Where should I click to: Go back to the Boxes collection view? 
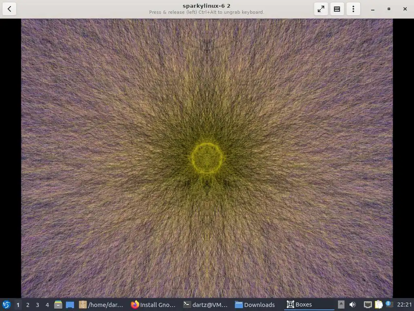[9, 9]
